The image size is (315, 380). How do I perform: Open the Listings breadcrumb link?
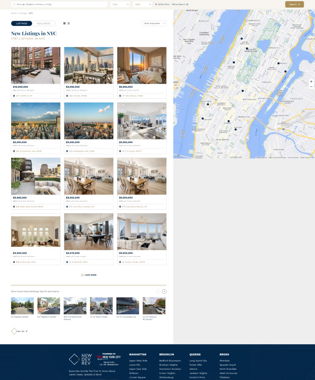22,13
